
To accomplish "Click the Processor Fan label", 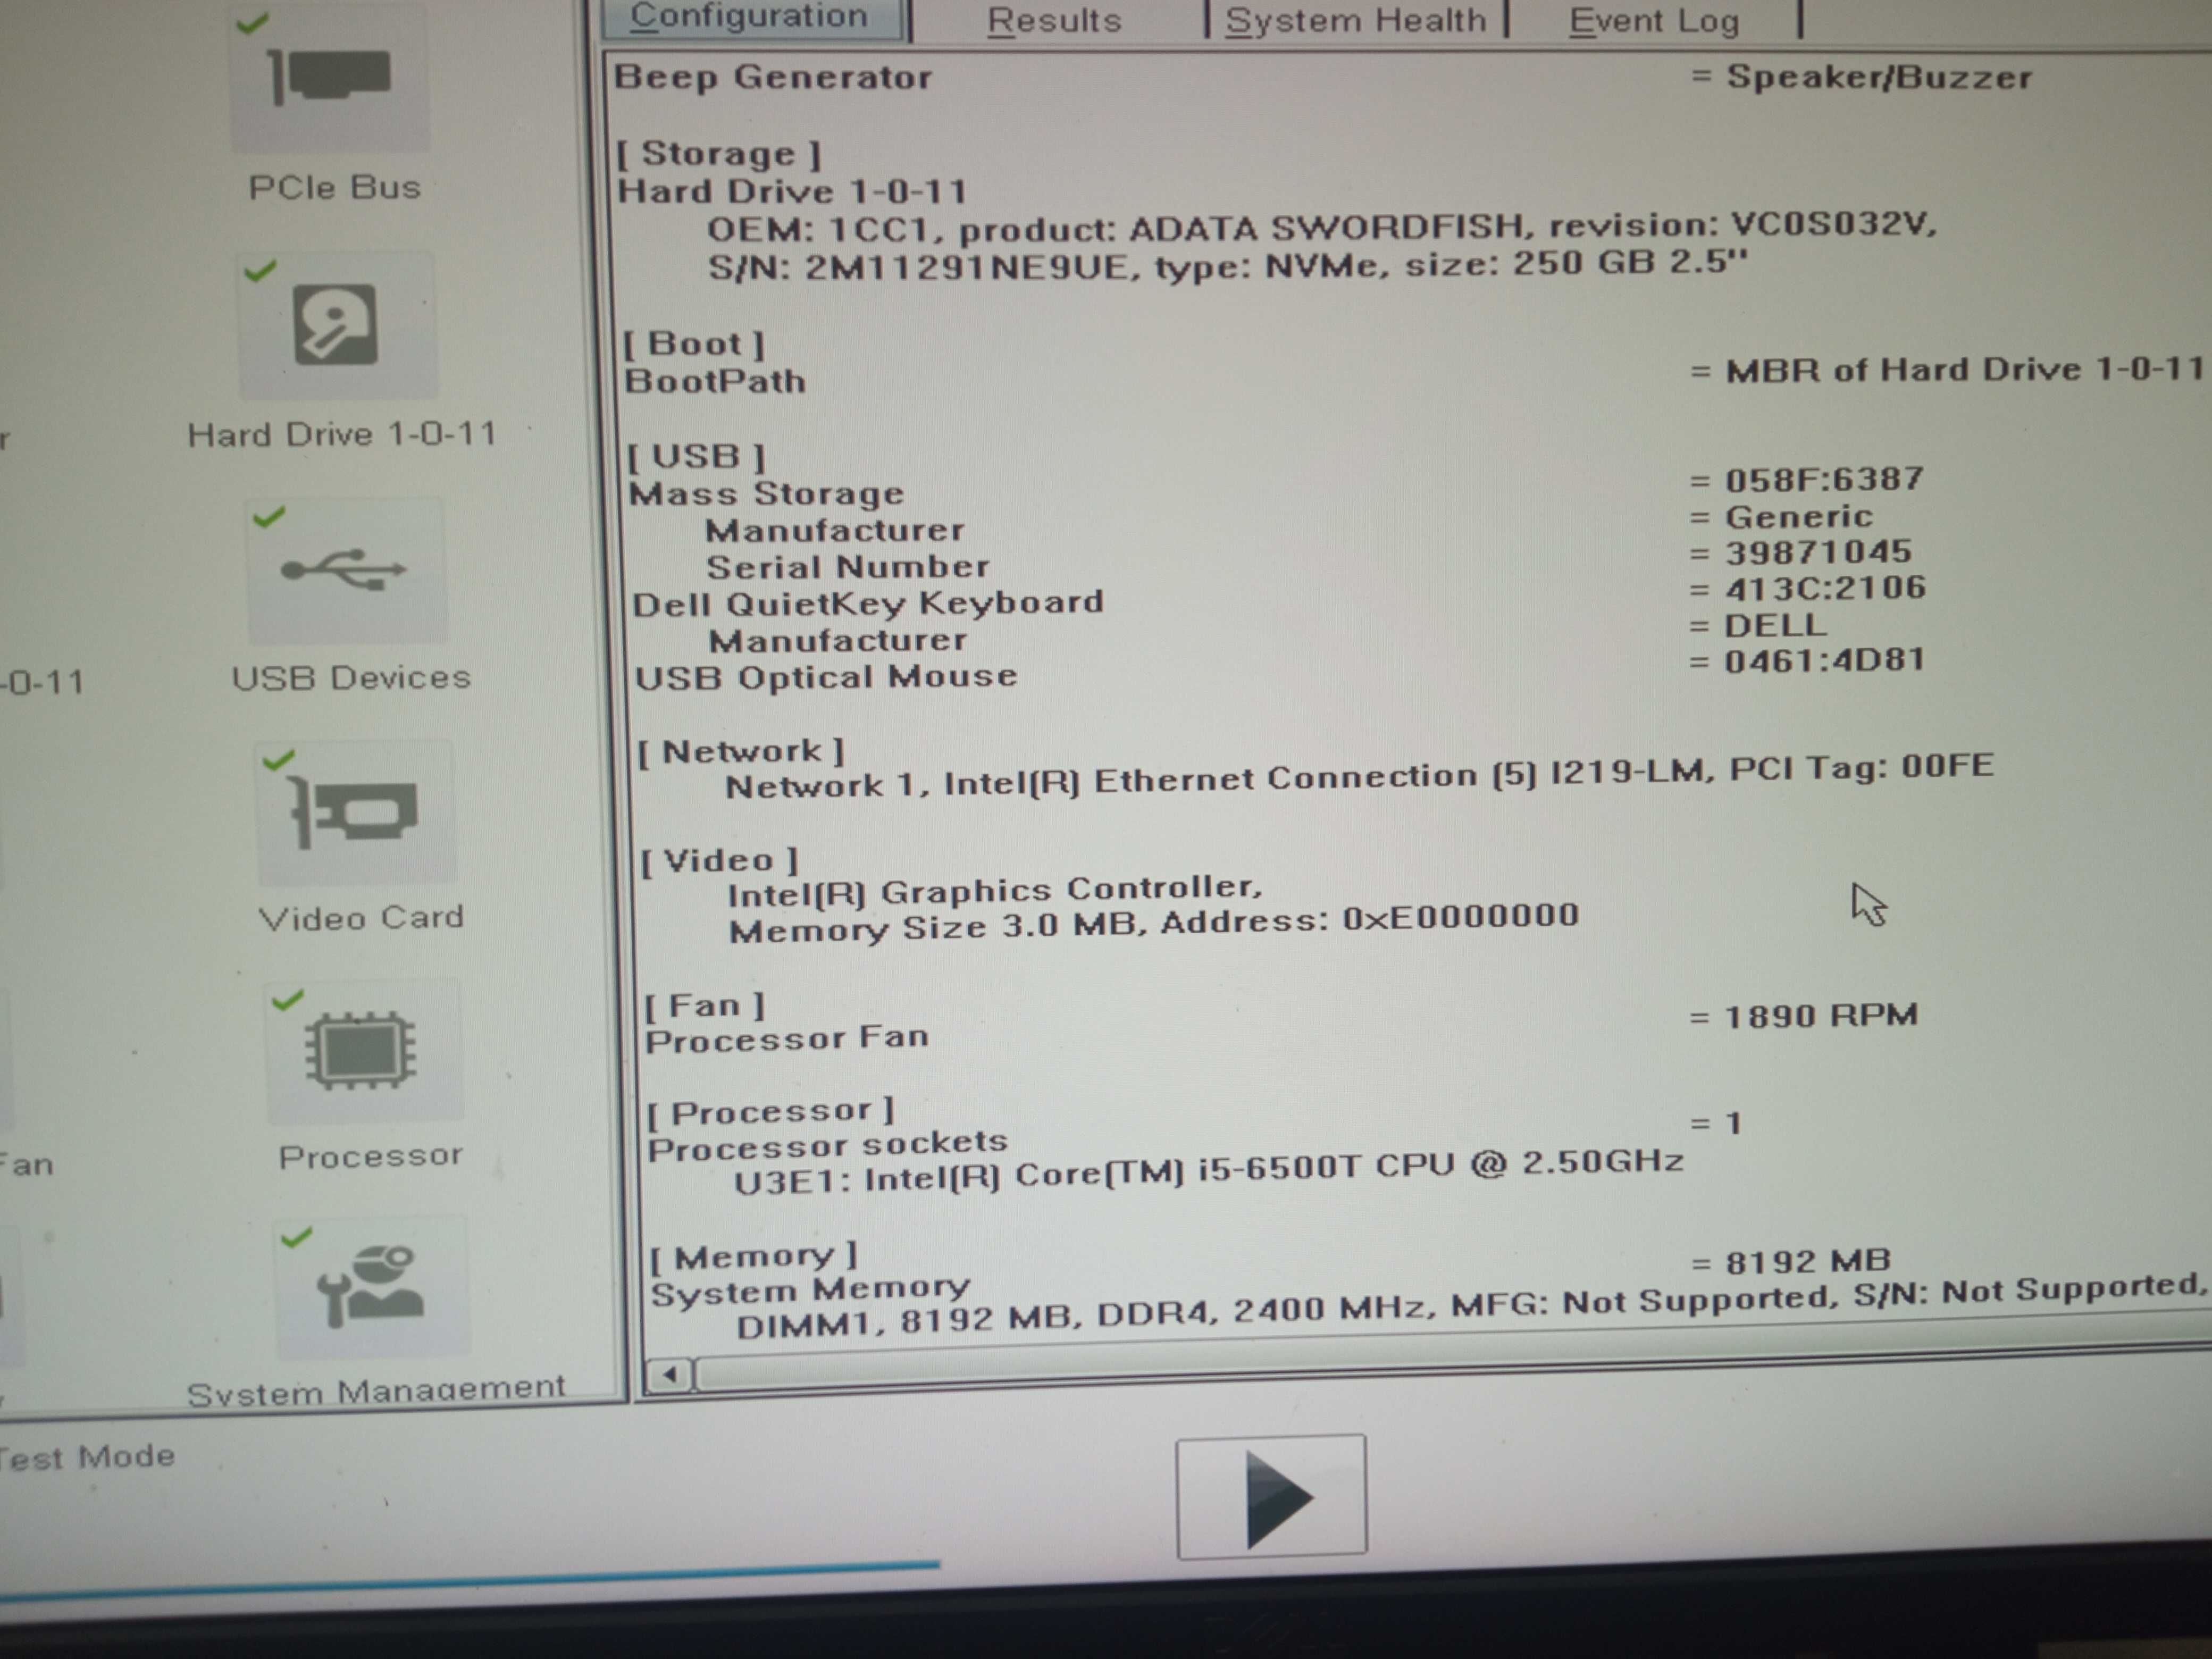I will 787,1039.
